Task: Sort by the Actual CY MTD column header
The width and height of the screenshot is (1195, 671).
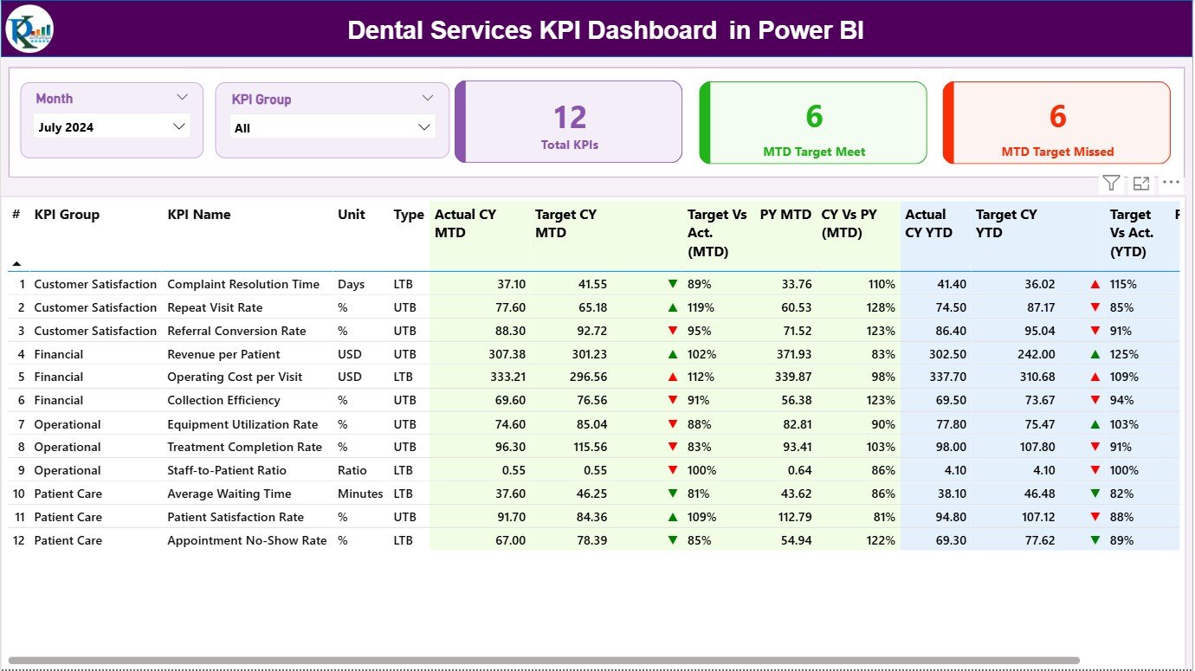Action: 466,223
